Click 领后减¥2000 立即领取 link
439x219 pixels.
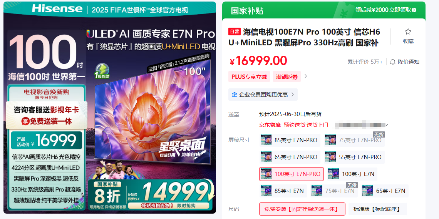[386, 10]
